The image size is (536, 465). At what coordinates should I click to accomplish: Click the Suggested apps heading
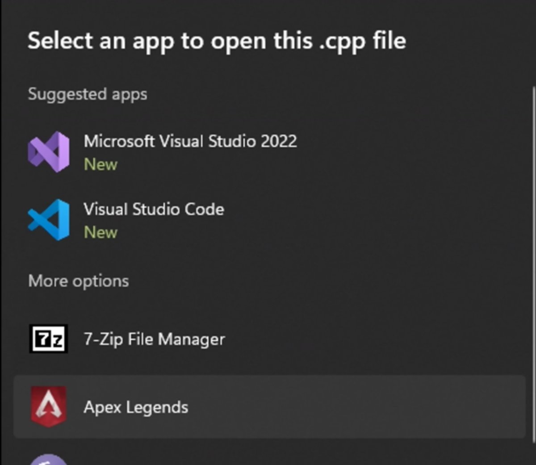[x=88, y=94]
